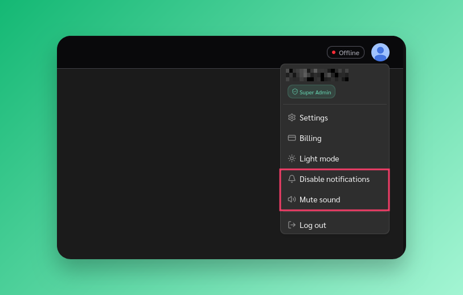This screenshot has width=463, height=295.
Task: Select Disable notifications
Action: (334, 179)
